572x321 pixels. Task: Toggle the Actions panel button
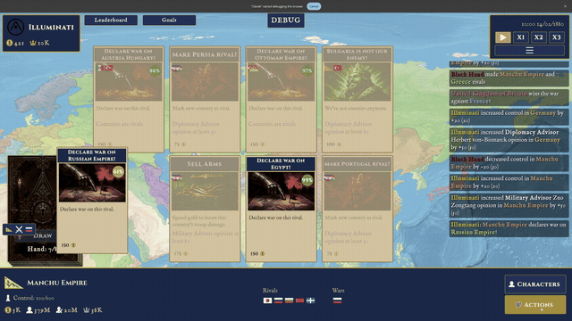point(535,305)
